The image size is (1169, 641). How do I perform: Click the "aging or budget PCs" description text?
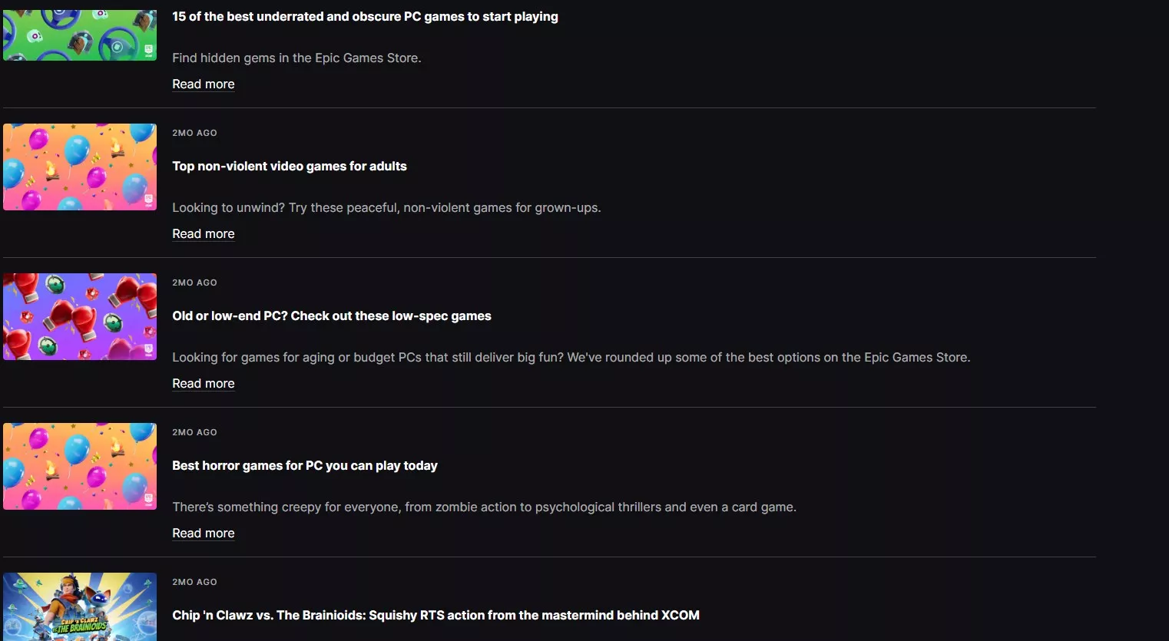pyautogui.click(x=571, y=358)
